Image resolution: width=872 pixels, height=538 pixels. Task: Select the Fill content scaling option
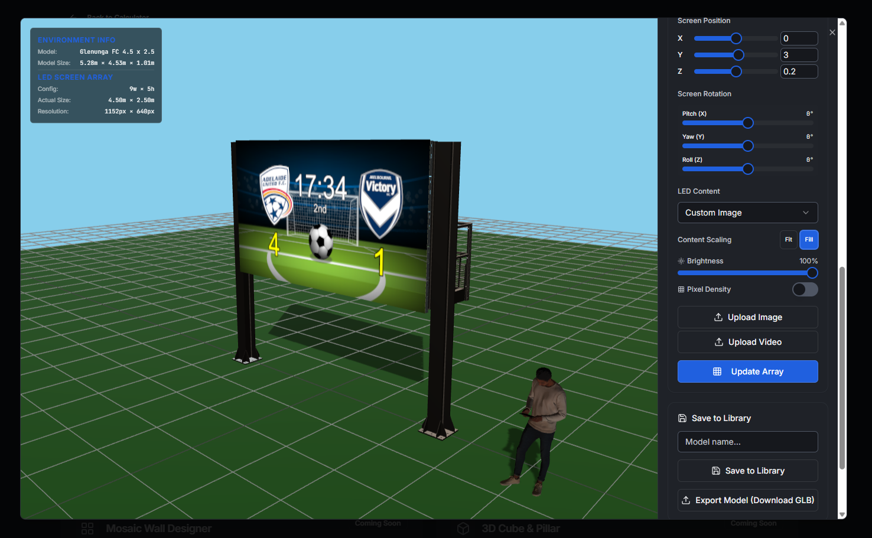[x=809, y=240]
